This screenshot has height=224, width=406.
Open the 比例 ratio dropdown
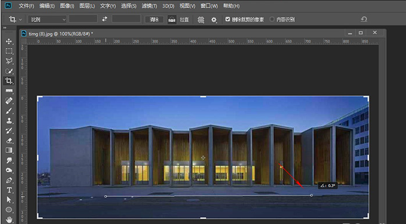click(48, 19)
